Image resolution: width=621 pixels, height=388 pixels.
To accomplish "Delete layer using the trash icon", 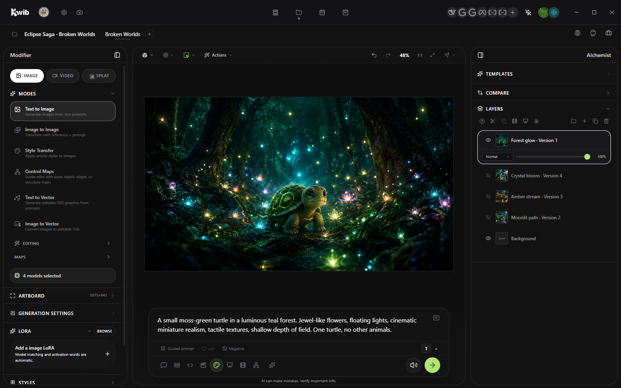I will click(x=606, y=121).
